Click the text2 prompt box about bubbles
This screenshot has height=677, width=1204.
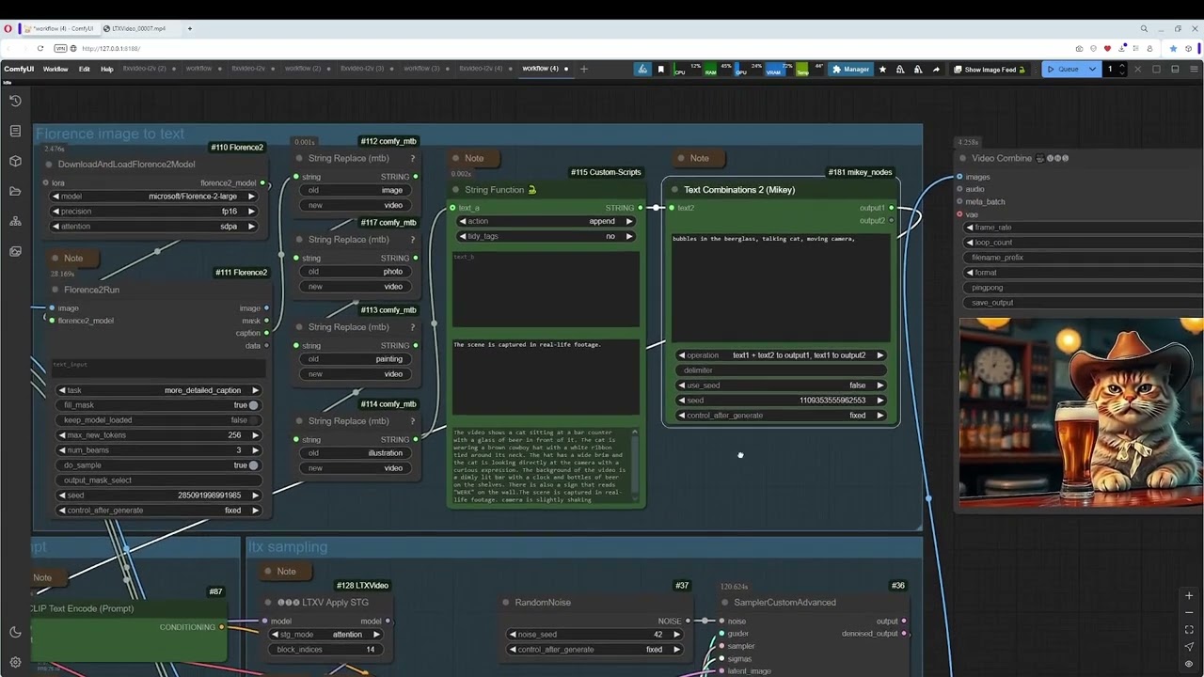click(781, 287)
